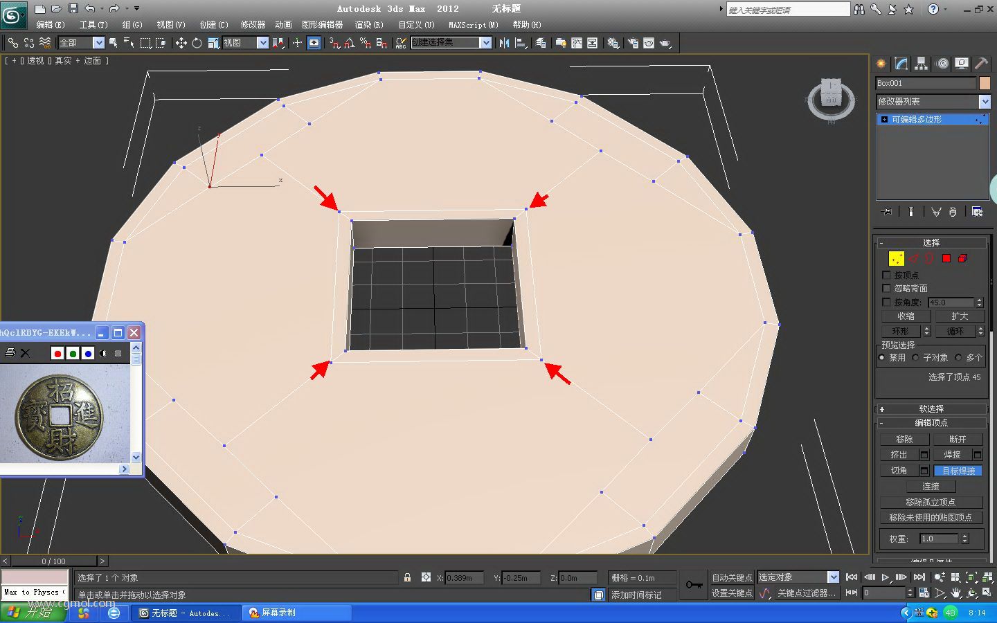Collapse the 编辑顶点 rollout
Screen dimensions: 997x623
pyautogui.click(x=931, y=423)
